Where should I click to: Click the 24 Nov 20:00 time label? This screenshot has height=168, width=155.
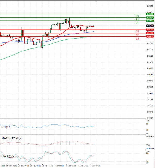point(11,166)
